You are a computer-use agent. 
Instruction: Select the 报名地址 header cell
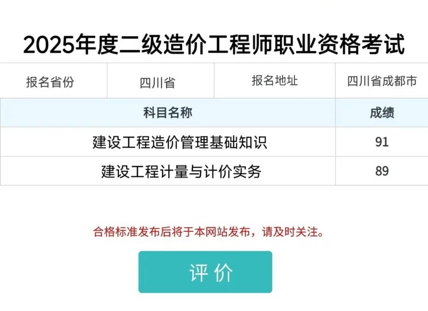[x=275, y=80]
